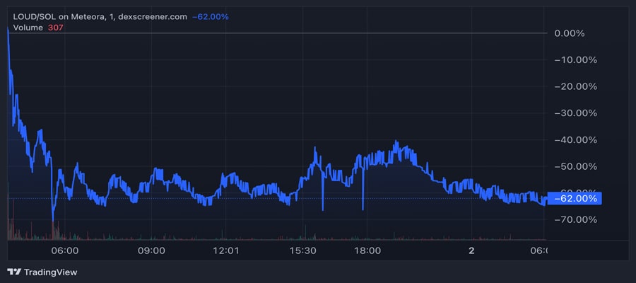This screenshot has width=636, height=283.
Task: Click the 15:30 time axis label
Action: point(302,251)
